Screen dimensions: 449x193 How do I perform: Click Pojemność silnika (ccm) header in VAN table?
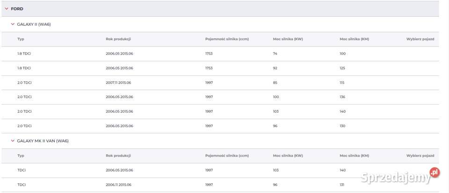[x=227, y=156]
